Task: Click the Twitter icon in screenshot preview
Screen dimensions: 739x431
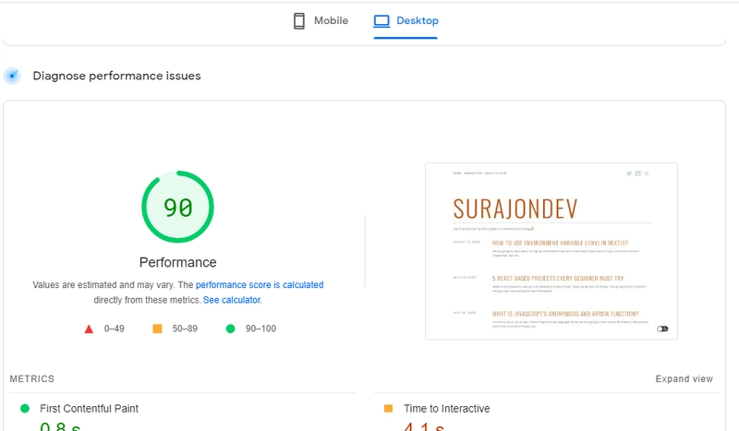Action: coord(629,174)
